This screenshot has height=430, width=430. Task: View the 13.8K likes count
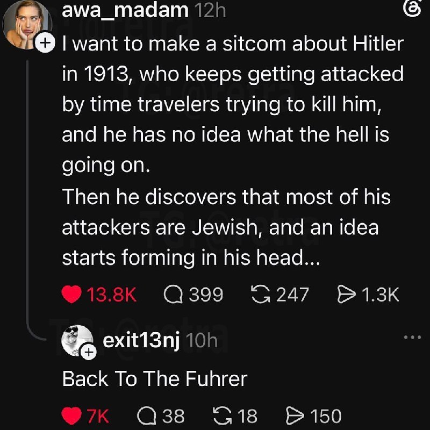111,295
